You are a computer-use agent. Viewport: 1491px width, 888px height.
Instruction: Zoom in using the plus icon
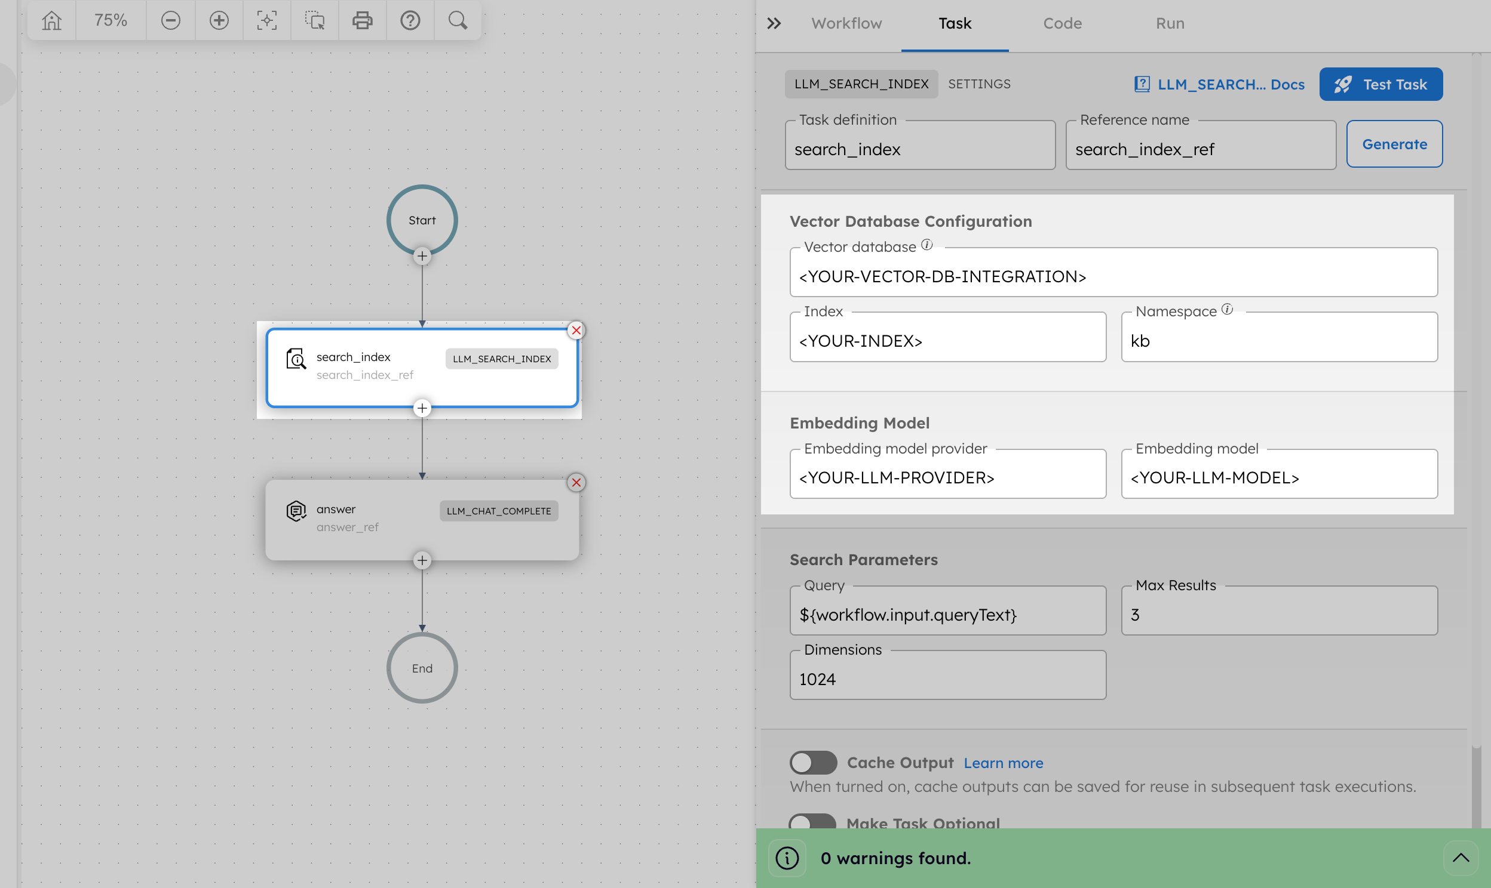point(219,20)
